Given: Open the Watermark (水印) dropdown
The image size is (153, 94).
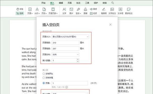Looking at the screenshot, I should 37,11.
